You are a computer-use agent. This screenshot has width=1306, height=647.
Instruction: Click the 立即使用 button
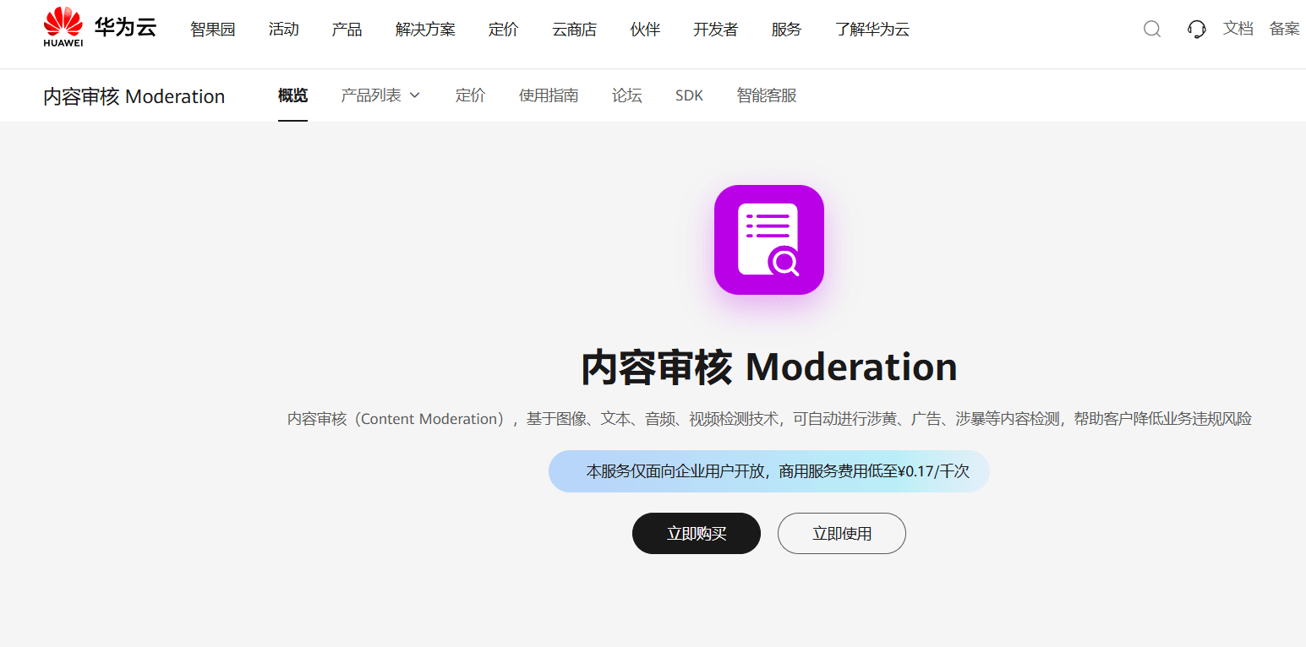coord(842,533)
